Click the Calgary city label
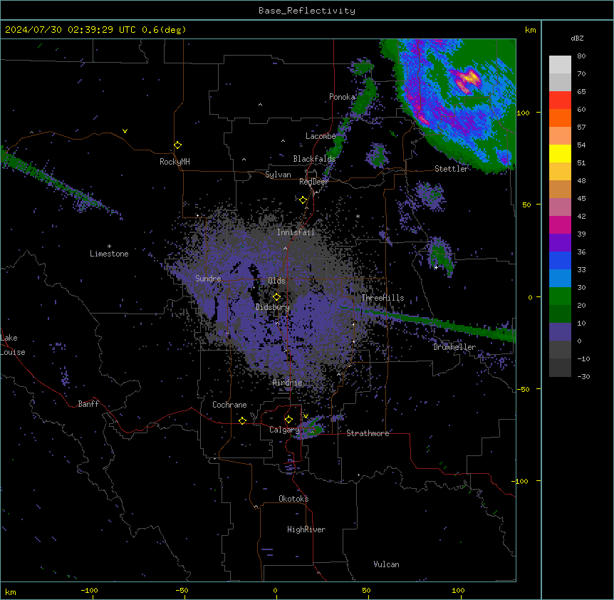The height and width of the screenshot is (600, 614). pos(284,430)
